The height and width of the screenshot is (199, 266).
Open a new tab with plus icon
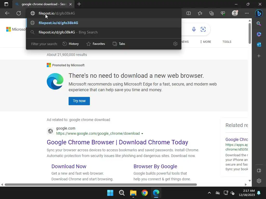click(79, 4)
